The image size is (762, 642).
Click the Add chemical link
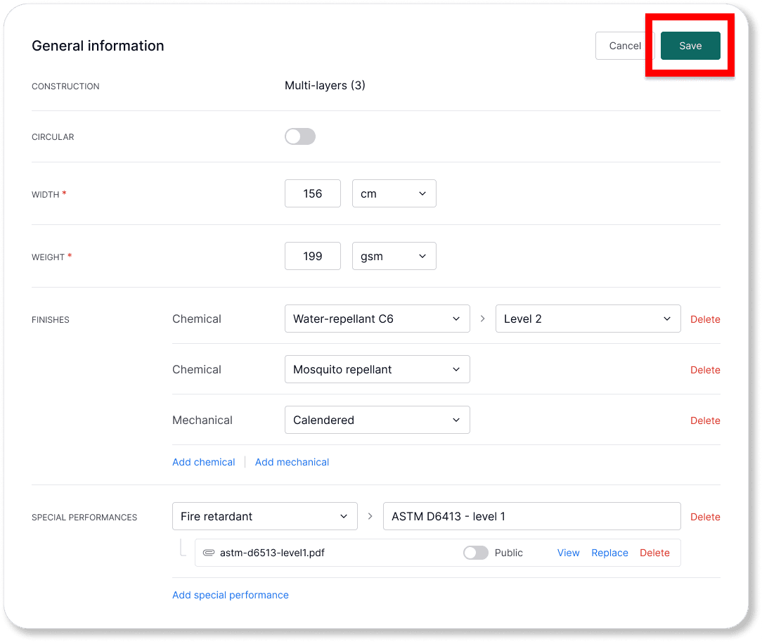(x=204, y=462)
